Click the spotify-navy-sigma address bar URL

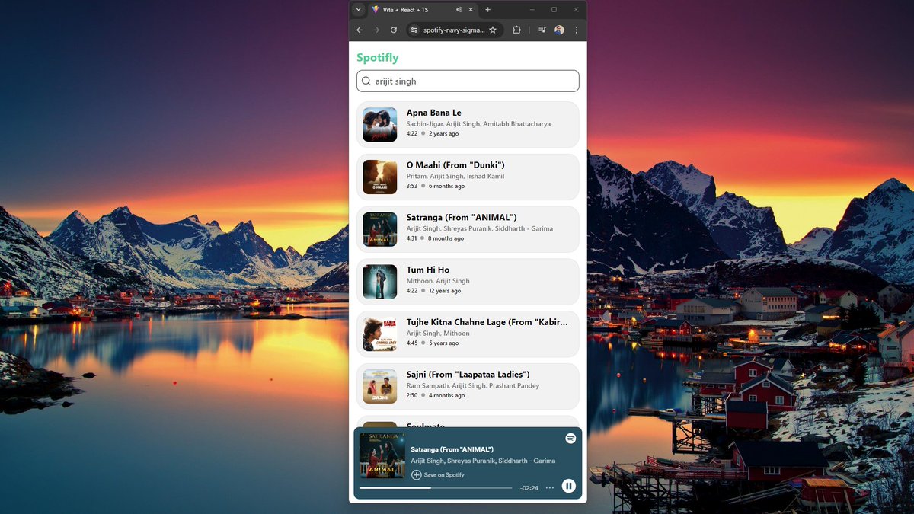(x=454, y=30)
